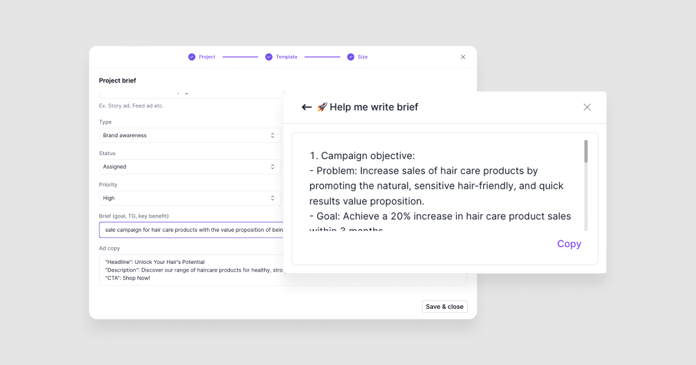This screenshot has width=696, height=365.
Task: Click the "Project brief" heading
Action: pos(117,80)
